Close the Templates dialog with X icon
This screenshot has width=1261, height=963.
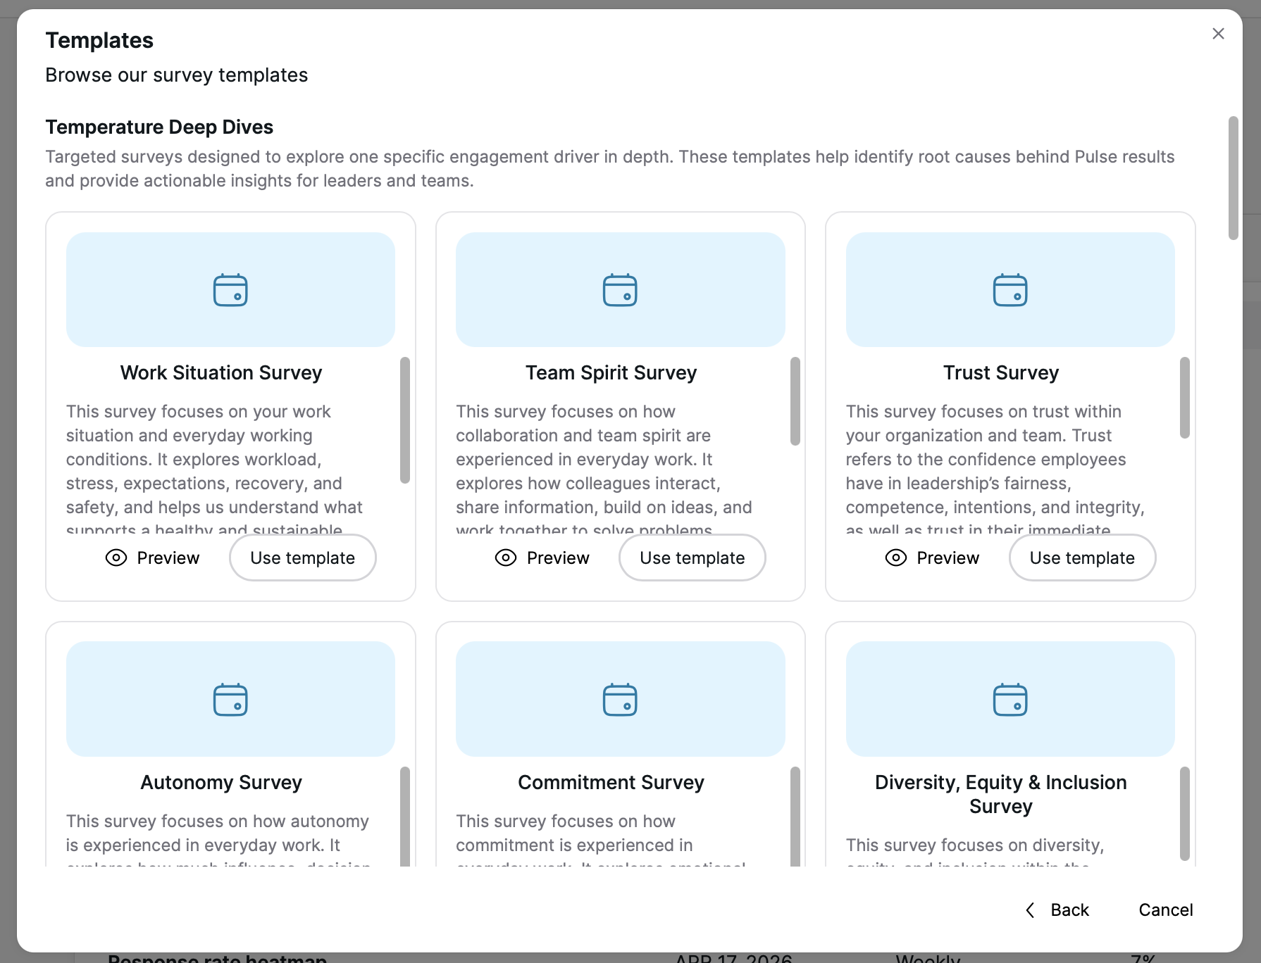[x=1218, y=34]
